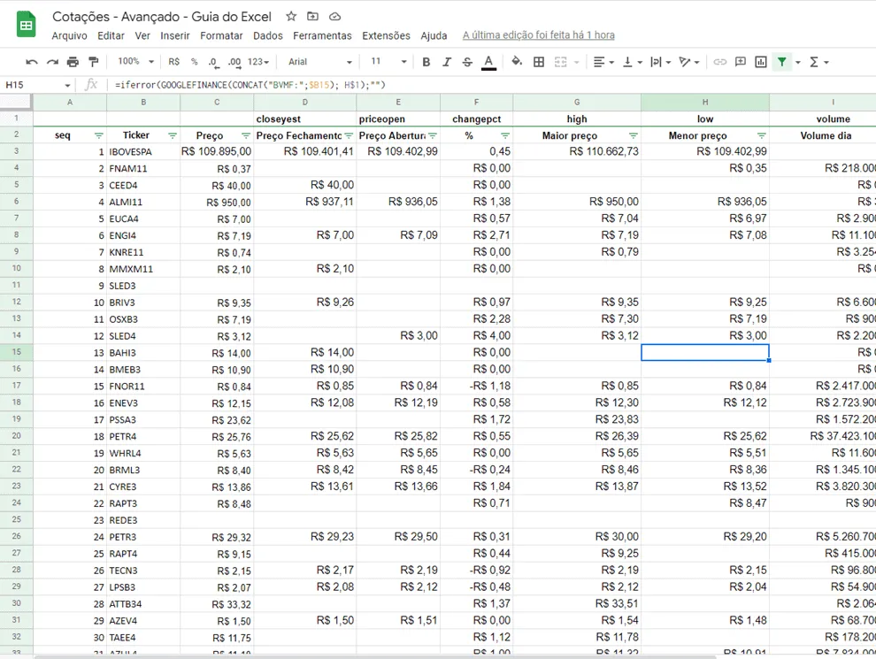This screenshot has width=876, height=659.
Task: Decrease decimal places icon
Action: point(213,62)
